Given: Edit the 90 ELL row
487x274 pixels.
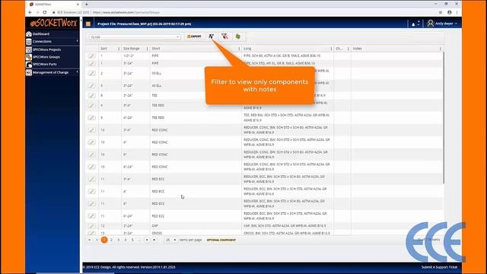Looking at the screenshot, I should click(x=91, y=73).
